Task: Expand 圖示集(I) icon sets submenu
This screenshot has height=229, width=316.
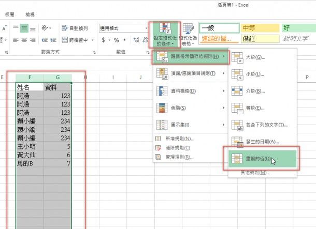Action: pos(191,125)
